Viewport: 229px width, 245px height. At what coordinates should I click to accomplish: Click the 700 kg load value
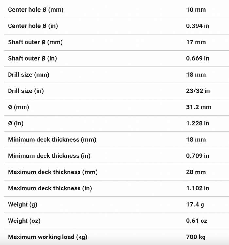(196, 237)
